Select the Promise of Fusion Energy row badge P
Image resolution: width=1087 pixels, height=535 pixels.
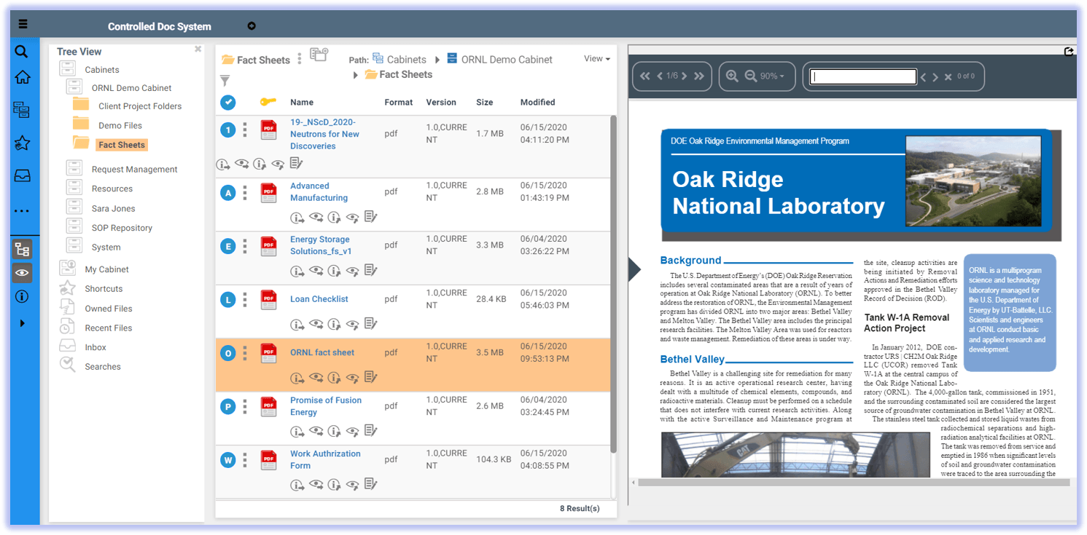228,407
